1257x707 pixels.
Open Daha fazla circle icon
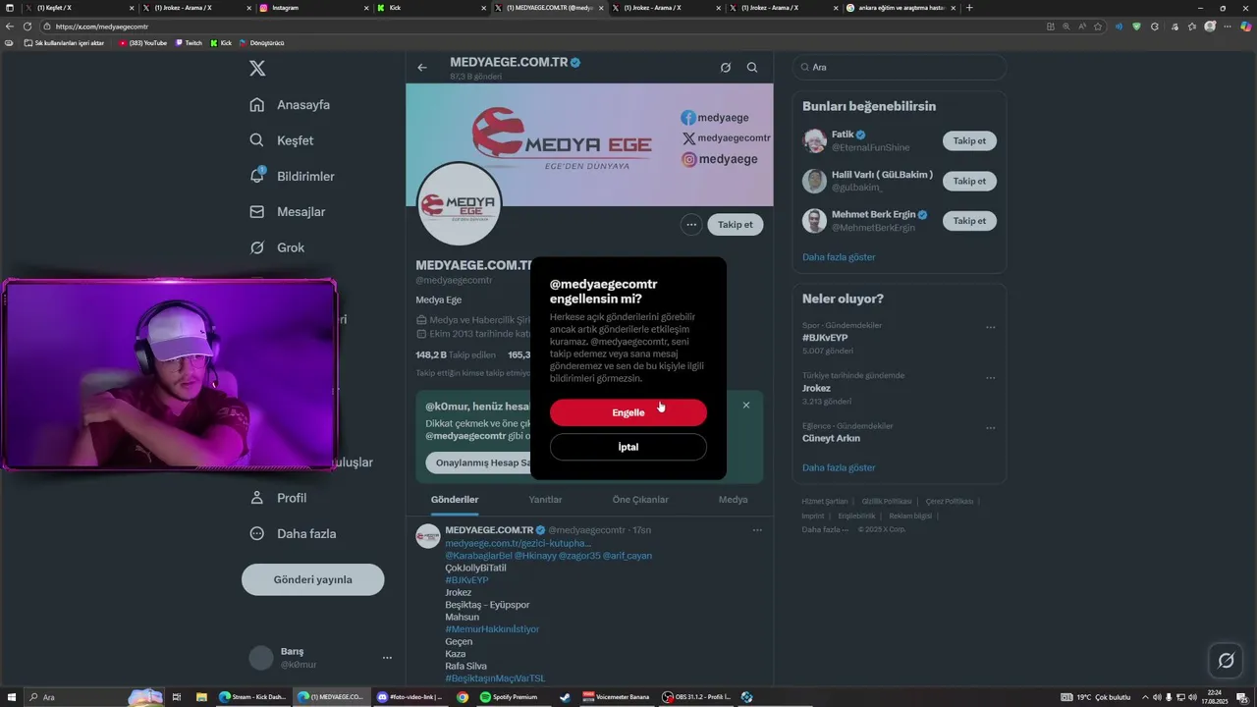tap(257, 533)
